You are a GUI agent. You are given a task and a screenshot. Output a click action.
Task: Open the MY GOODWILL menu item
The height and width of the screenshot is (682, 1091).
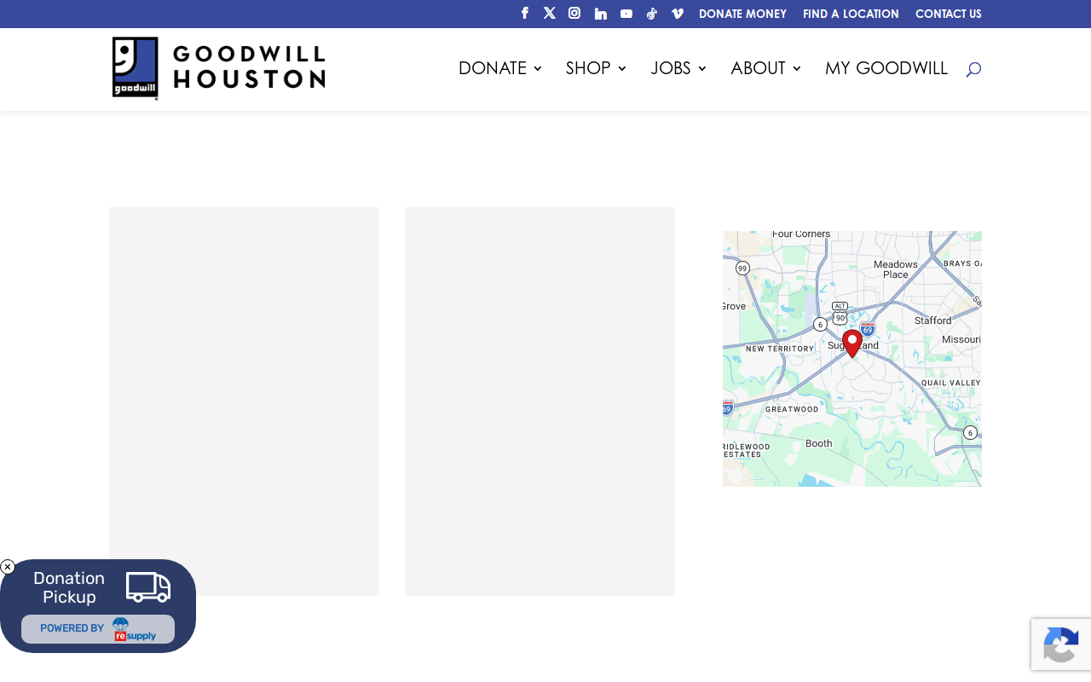[x=886, y=68]
